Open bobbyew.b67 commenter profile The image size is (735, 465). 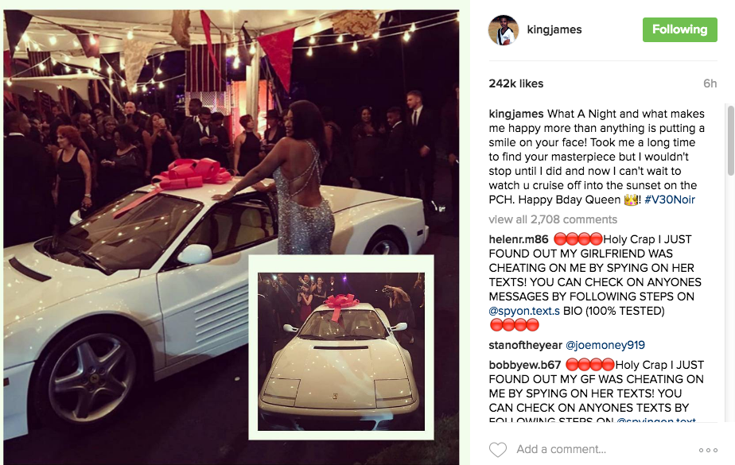[524, 365]
